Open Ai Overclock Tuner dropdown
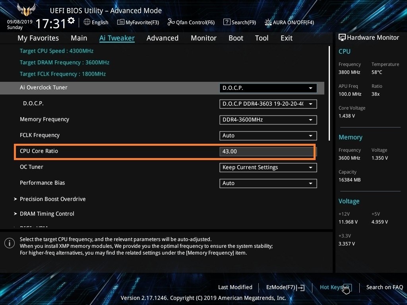The height and width of the screenshot is (305, 407). [268, 88]
